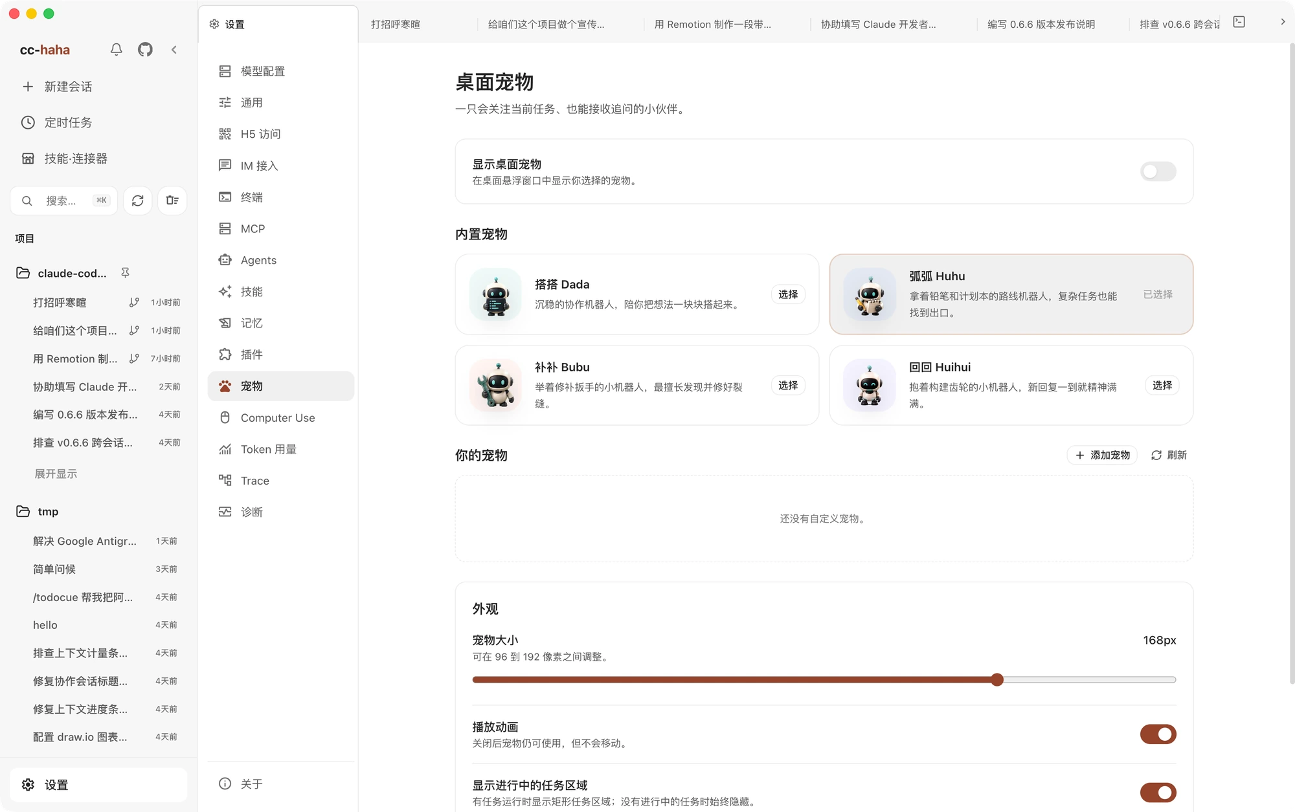Toggle 显示桌面宠物 switch on
The height and width of the screenshot is (812, 1295).
[1158, 171]
